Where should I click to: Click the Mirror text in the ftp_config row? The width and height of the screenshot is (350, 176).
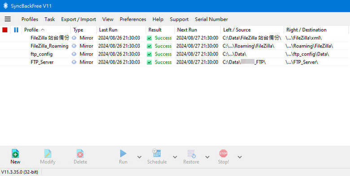click(87, 54)
